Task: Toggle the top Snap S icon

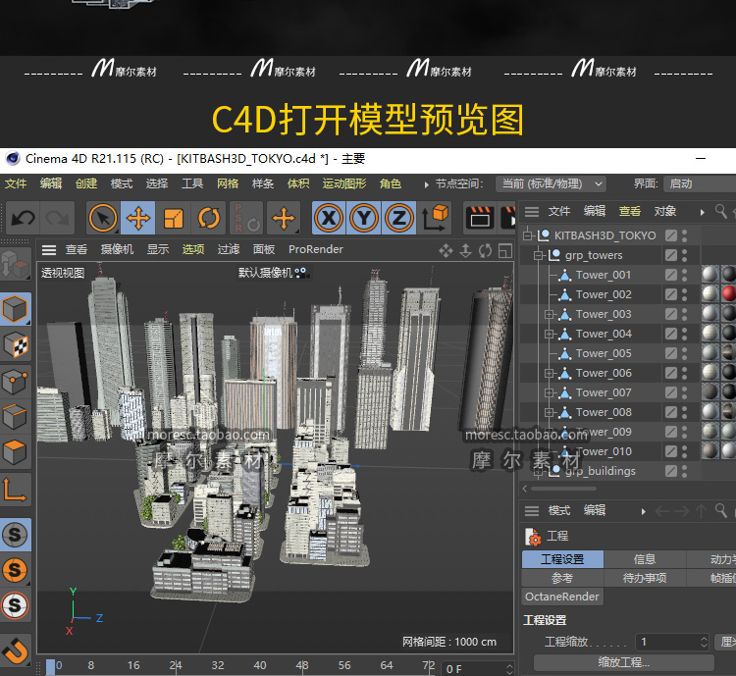Action: pyautogui.click(x=15, y=535)
